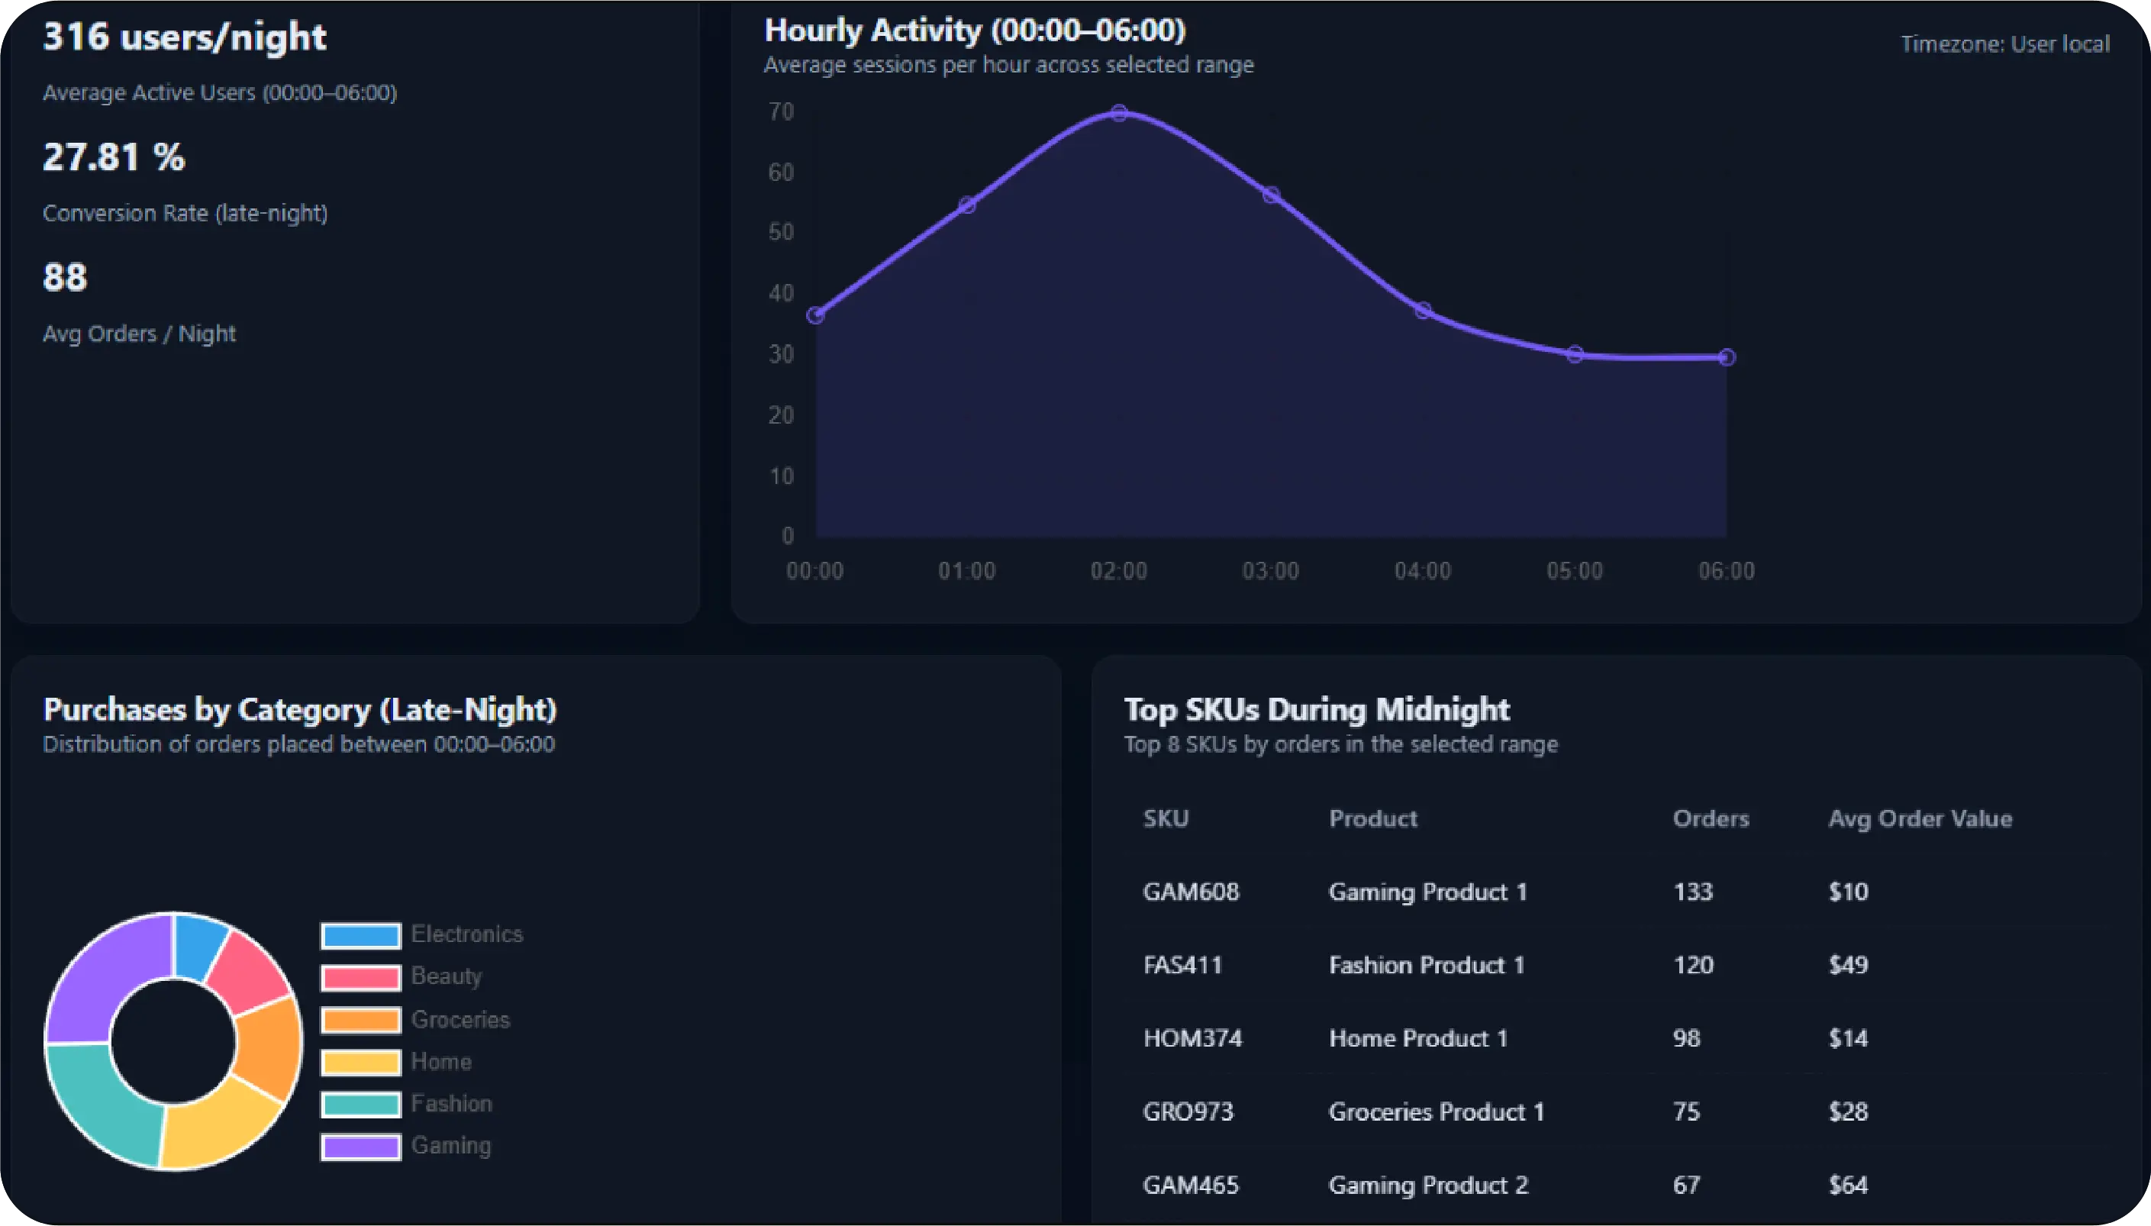Sort by Avg Order Value header
Screen dimensions: 2151x1226
1920,818
